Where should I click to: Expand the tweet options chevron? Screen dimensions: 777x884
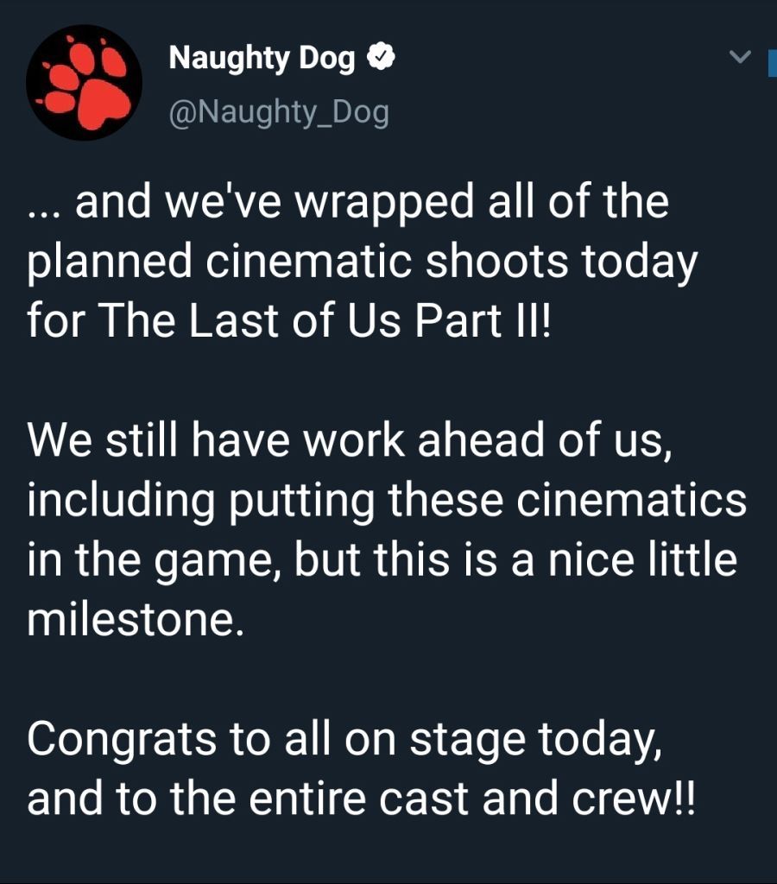740,56
